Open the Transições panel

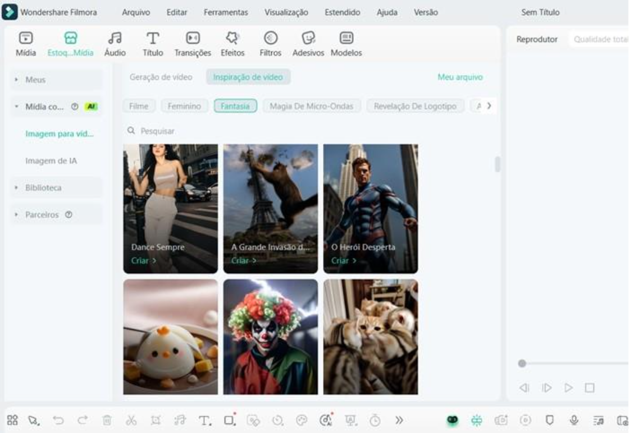point(193,44)
